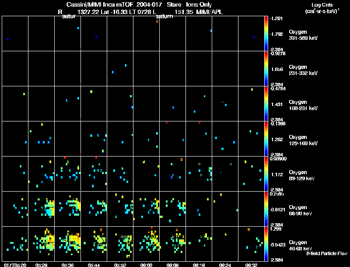Screen dimensions: 350x267
Task: Click the 'Log Cnts' colorbar heading
Action: [x=322, y=5]
